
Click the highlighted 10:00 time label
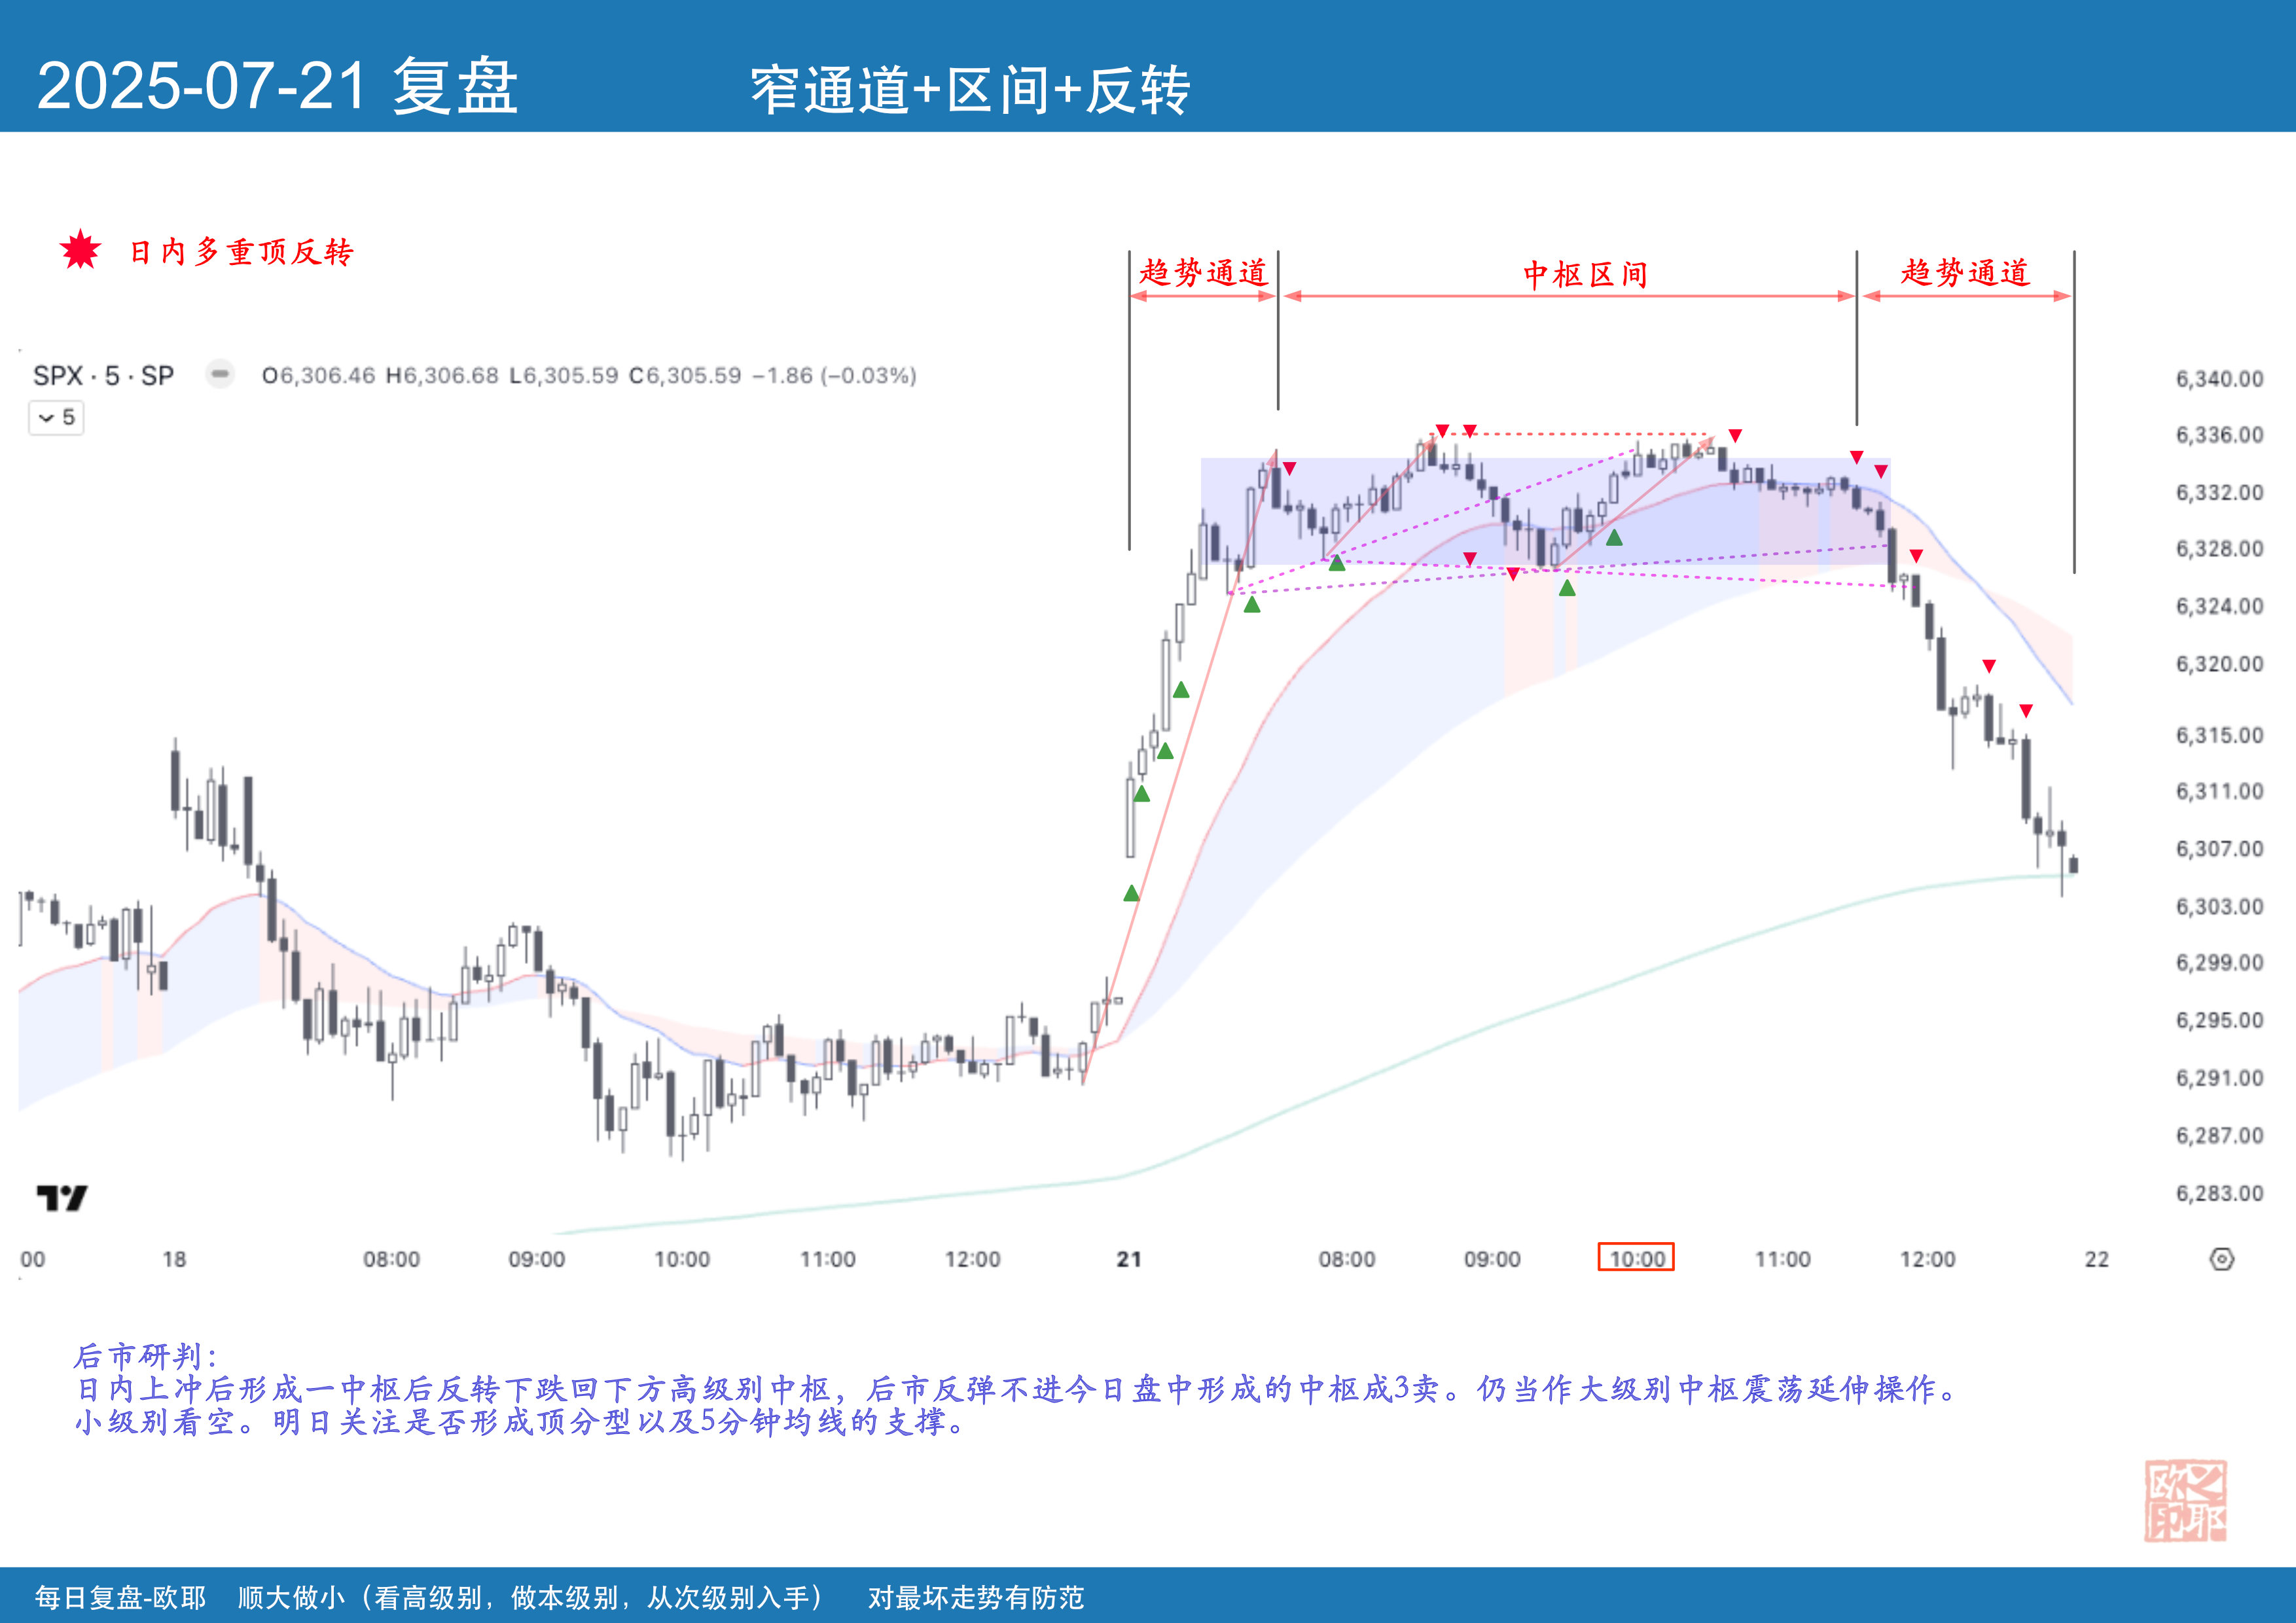pyautogui.click(x=1636, y=1258)
